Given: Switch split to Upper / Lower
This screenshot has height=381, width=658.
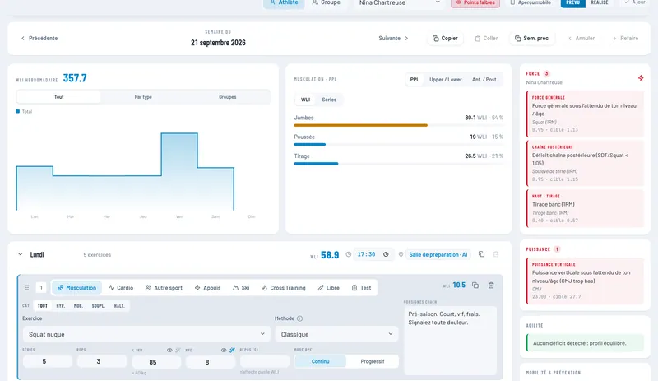Looking at the screenshot, I should [x=445, y=79].
